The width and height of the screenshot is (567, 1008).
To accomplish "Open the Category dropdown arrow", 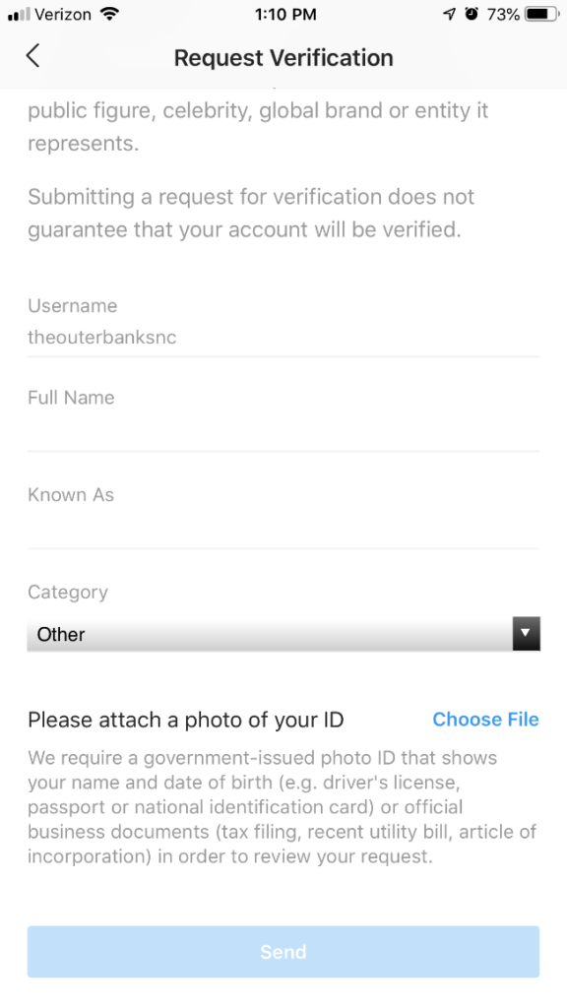I will (x=526, y=634).
